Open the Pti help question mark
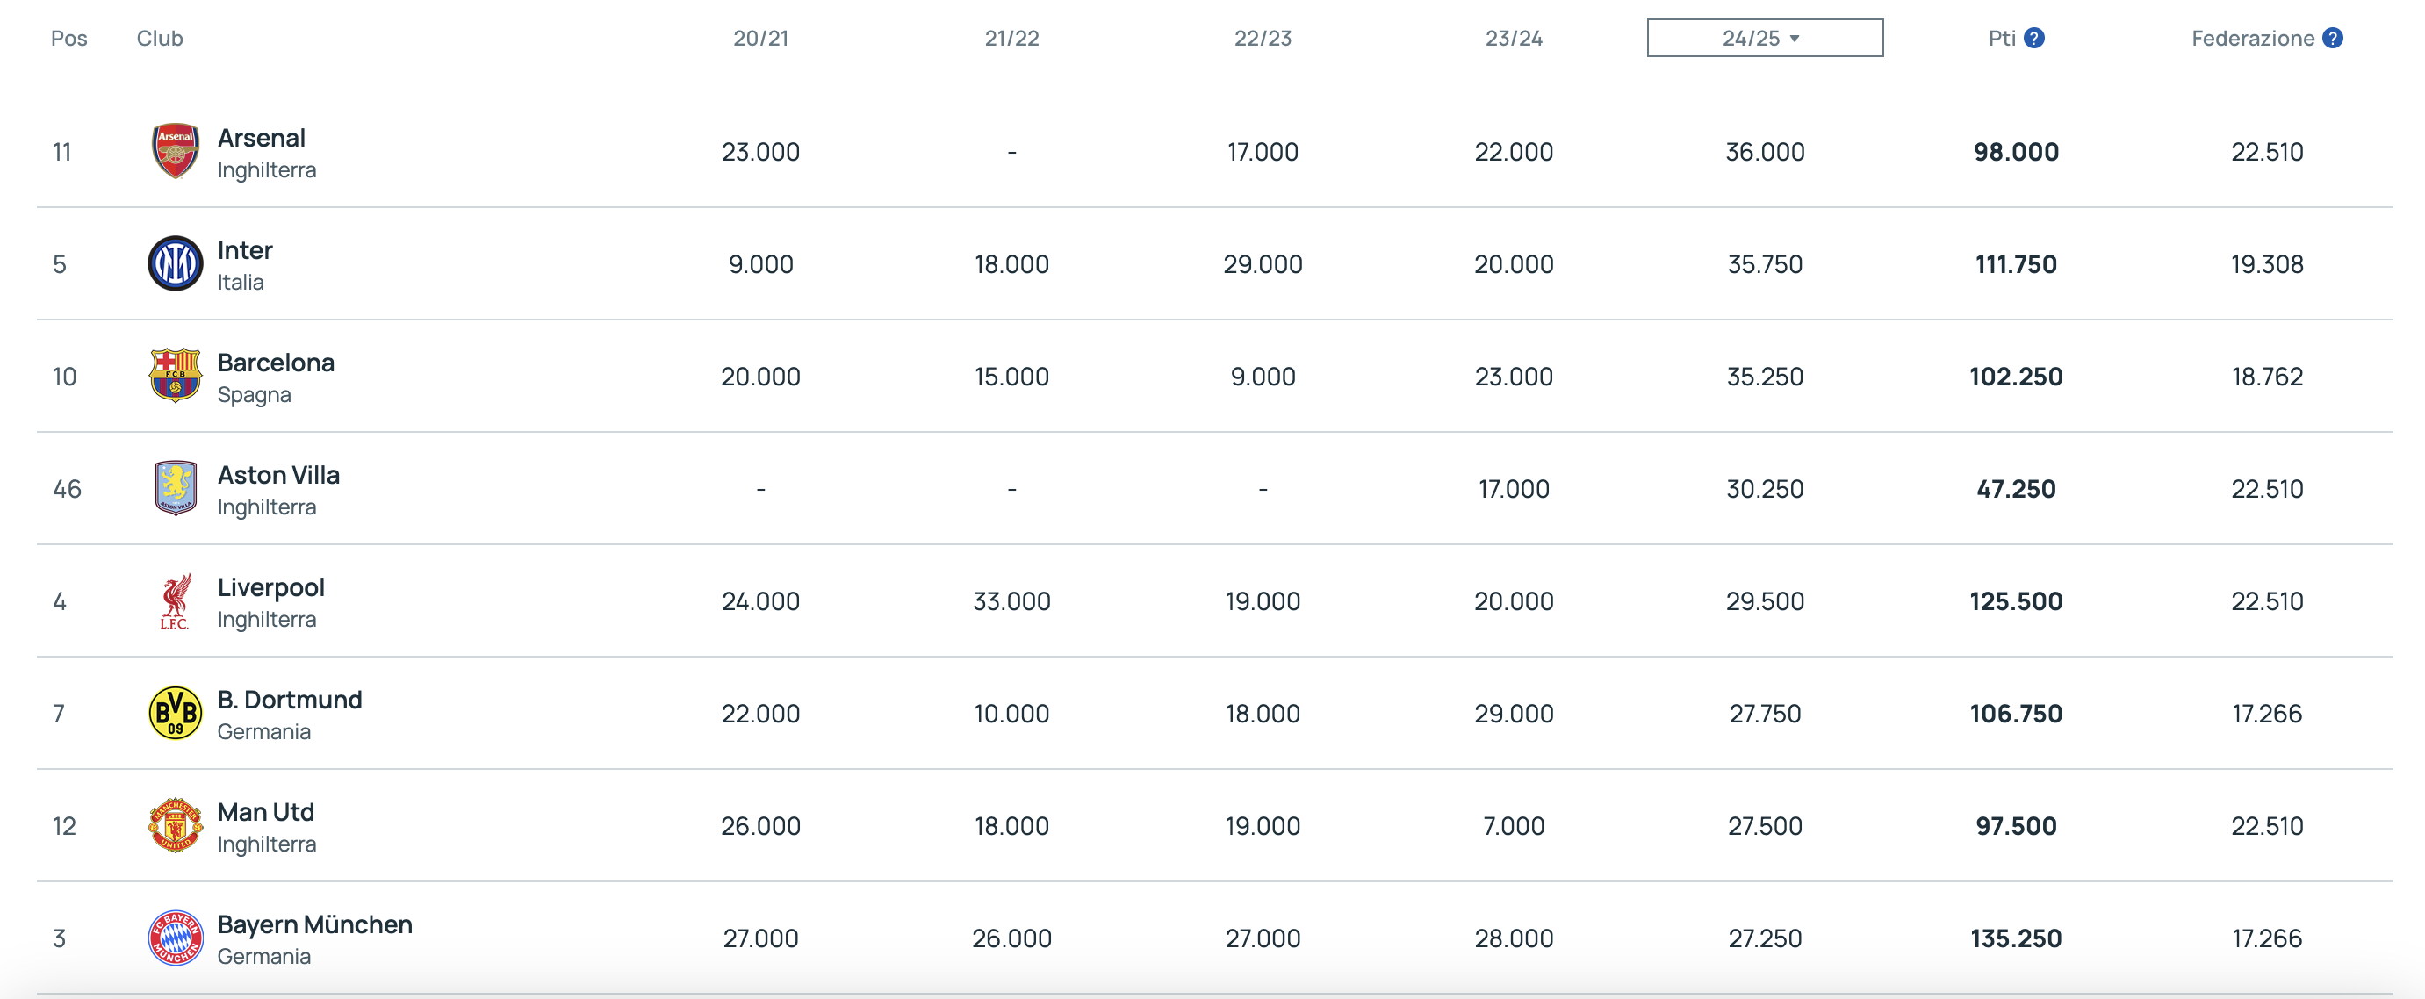 tap(2034, 38)
